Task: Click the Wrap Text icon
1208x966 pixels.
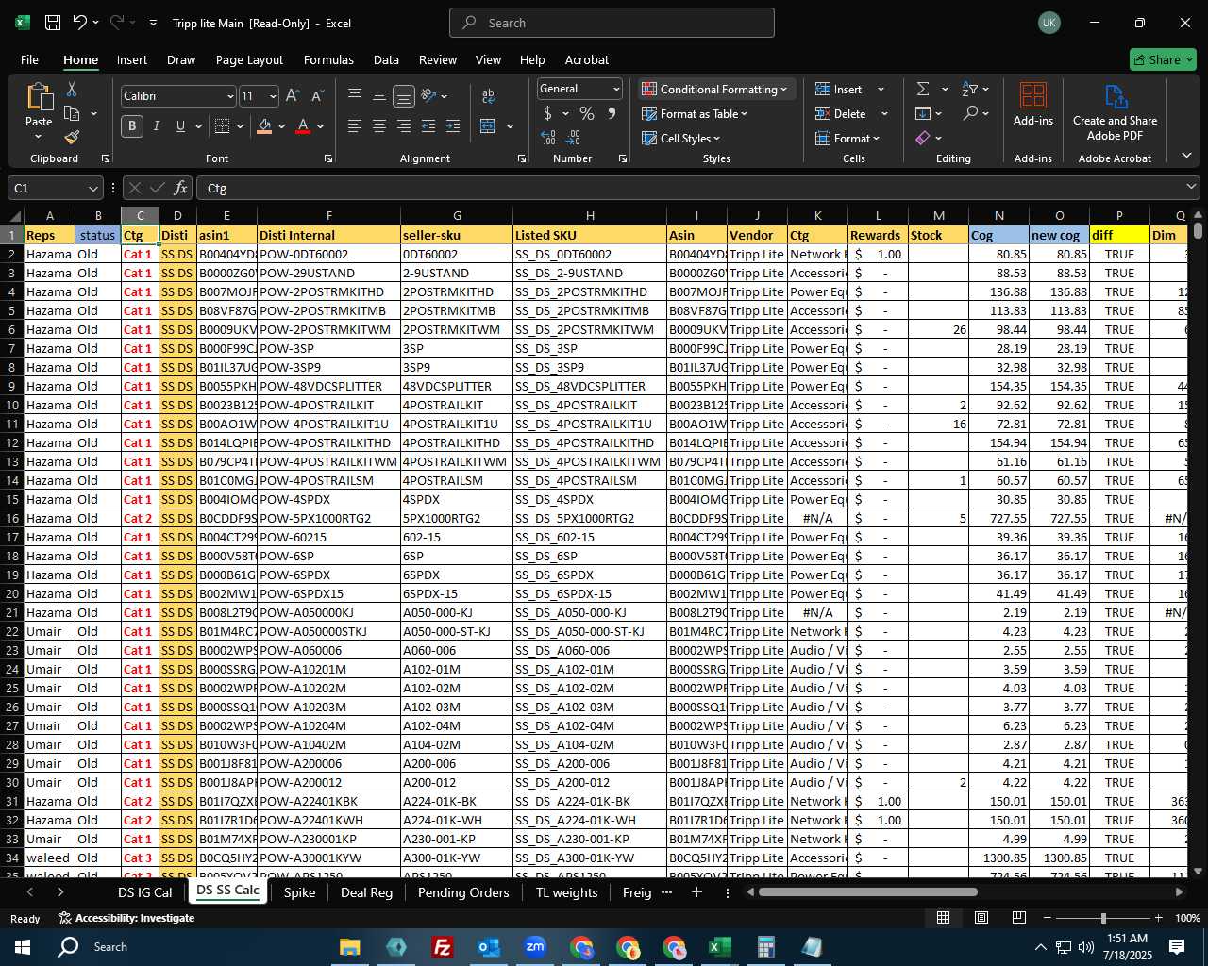Action: coord(489,96)
